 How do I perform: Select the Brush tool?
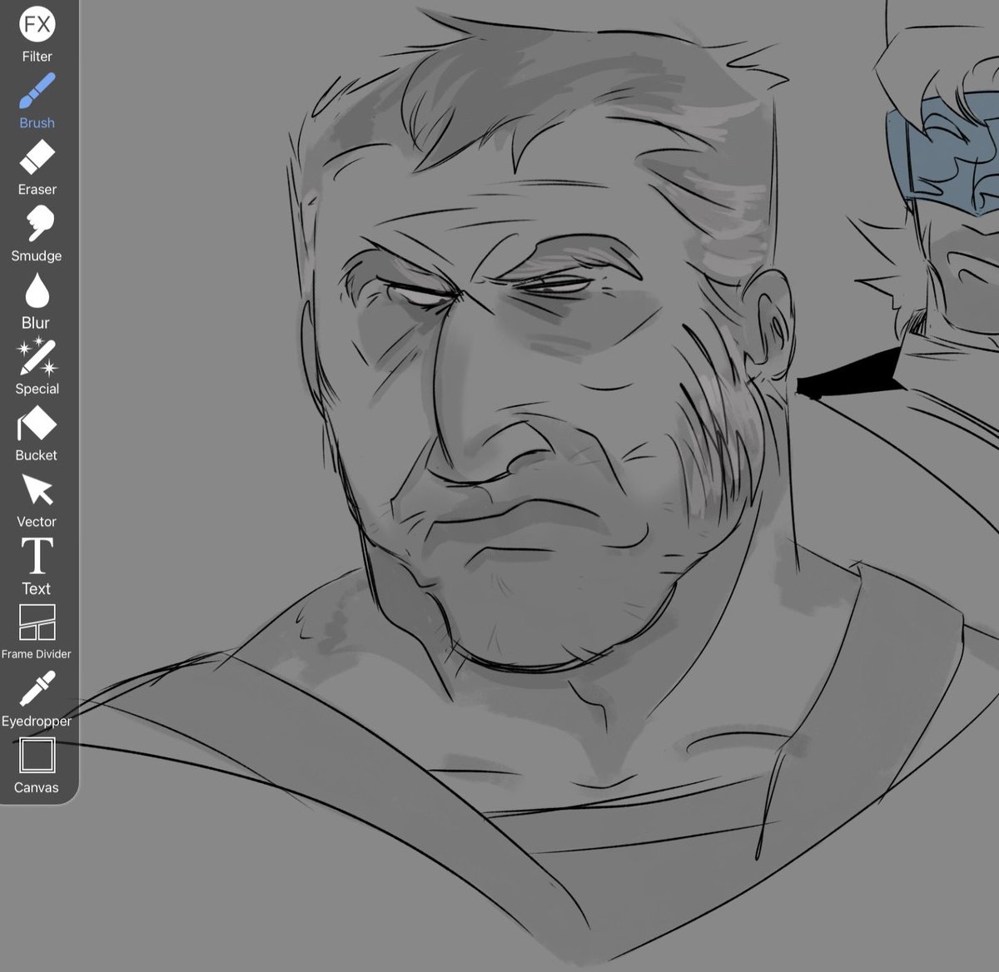(x=37, y=101)
